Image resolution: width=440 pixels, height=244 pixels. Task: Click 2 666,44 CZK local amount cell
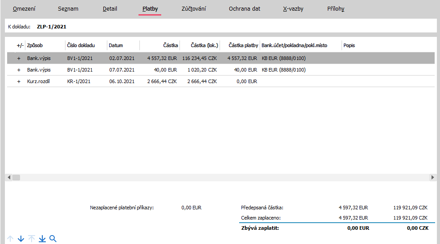202,81
